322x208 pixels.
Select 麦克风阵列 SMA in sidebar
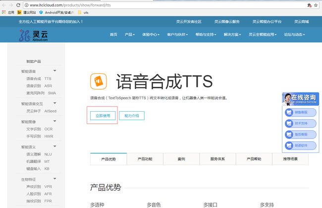[41, 93]
